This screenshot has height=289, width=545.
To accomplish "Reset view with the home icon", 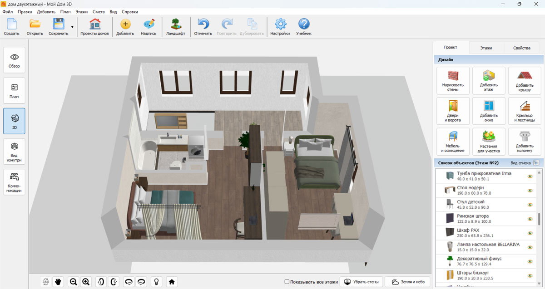I will pyautogui.click(x=172, y=282).
